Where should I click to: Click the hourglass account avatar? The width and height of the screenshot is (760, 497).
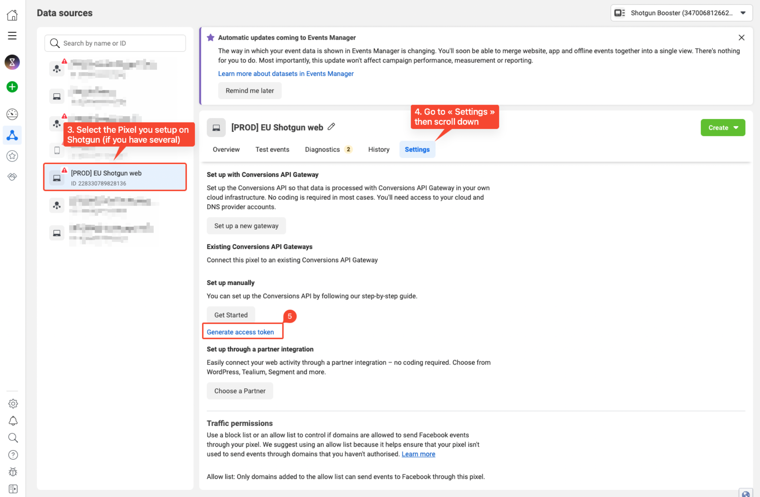[x=12, y=62]
